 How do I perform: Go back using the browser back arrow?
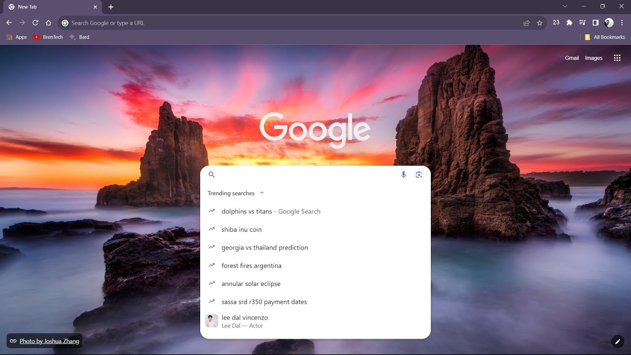click(9, 23)
